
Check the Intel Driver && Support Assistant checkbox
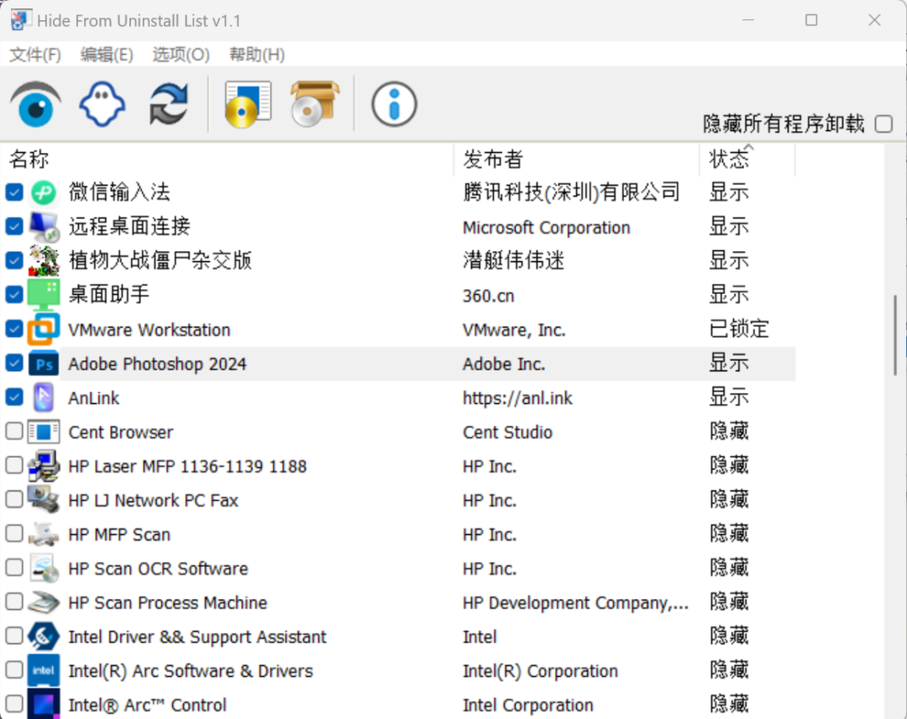point(14,636)
